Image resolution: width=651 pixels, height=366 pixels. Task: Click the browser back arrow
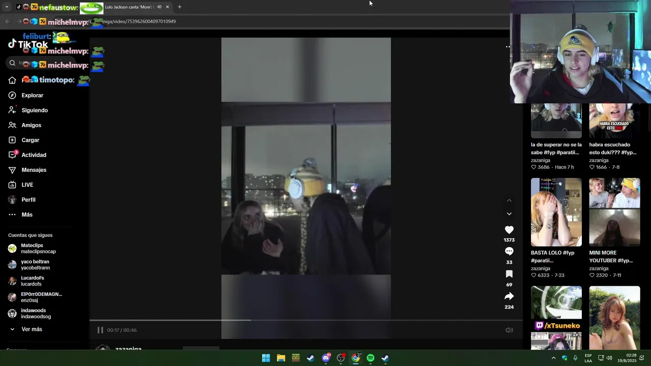point(7,21)
